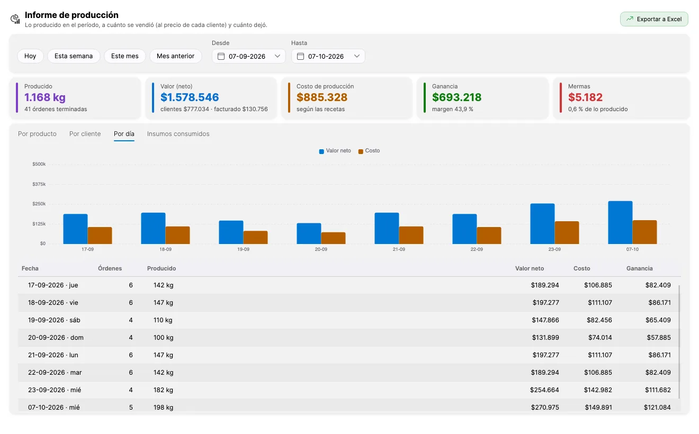Click the Fecha column header

[30, 268]
